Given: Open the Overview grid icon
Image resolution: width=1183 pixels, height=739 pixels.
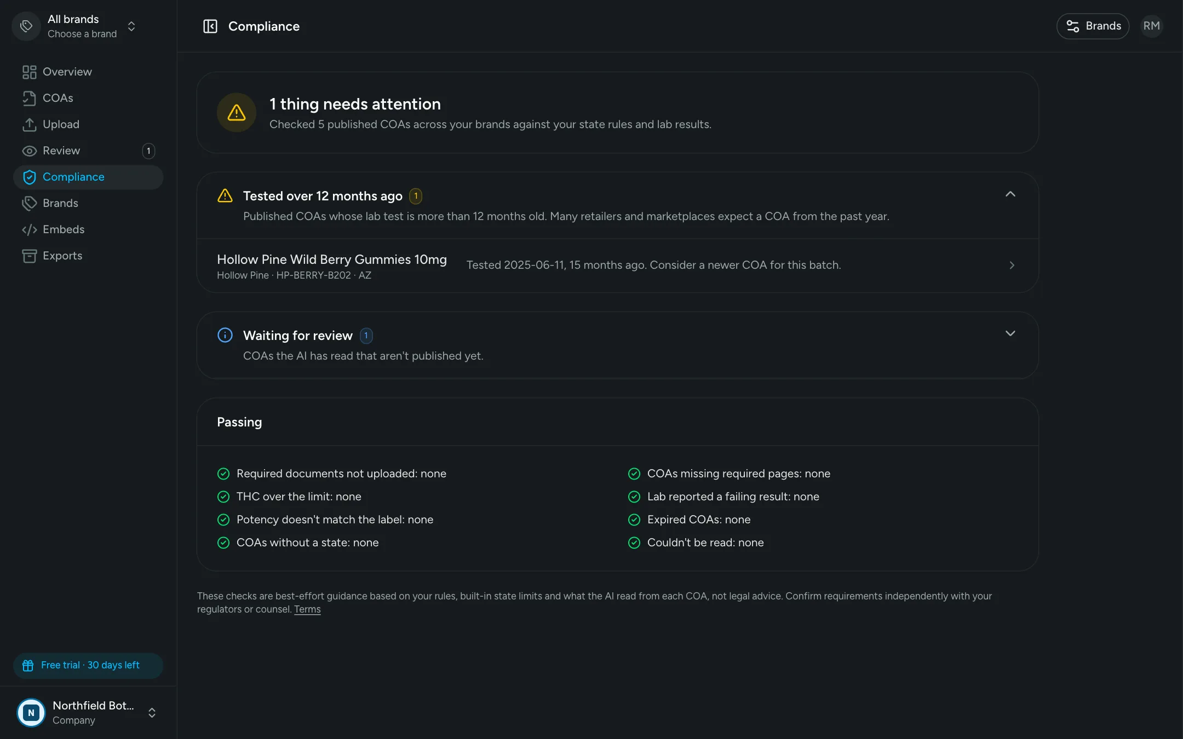Looking at the screenshot, I should click(29, 72).
